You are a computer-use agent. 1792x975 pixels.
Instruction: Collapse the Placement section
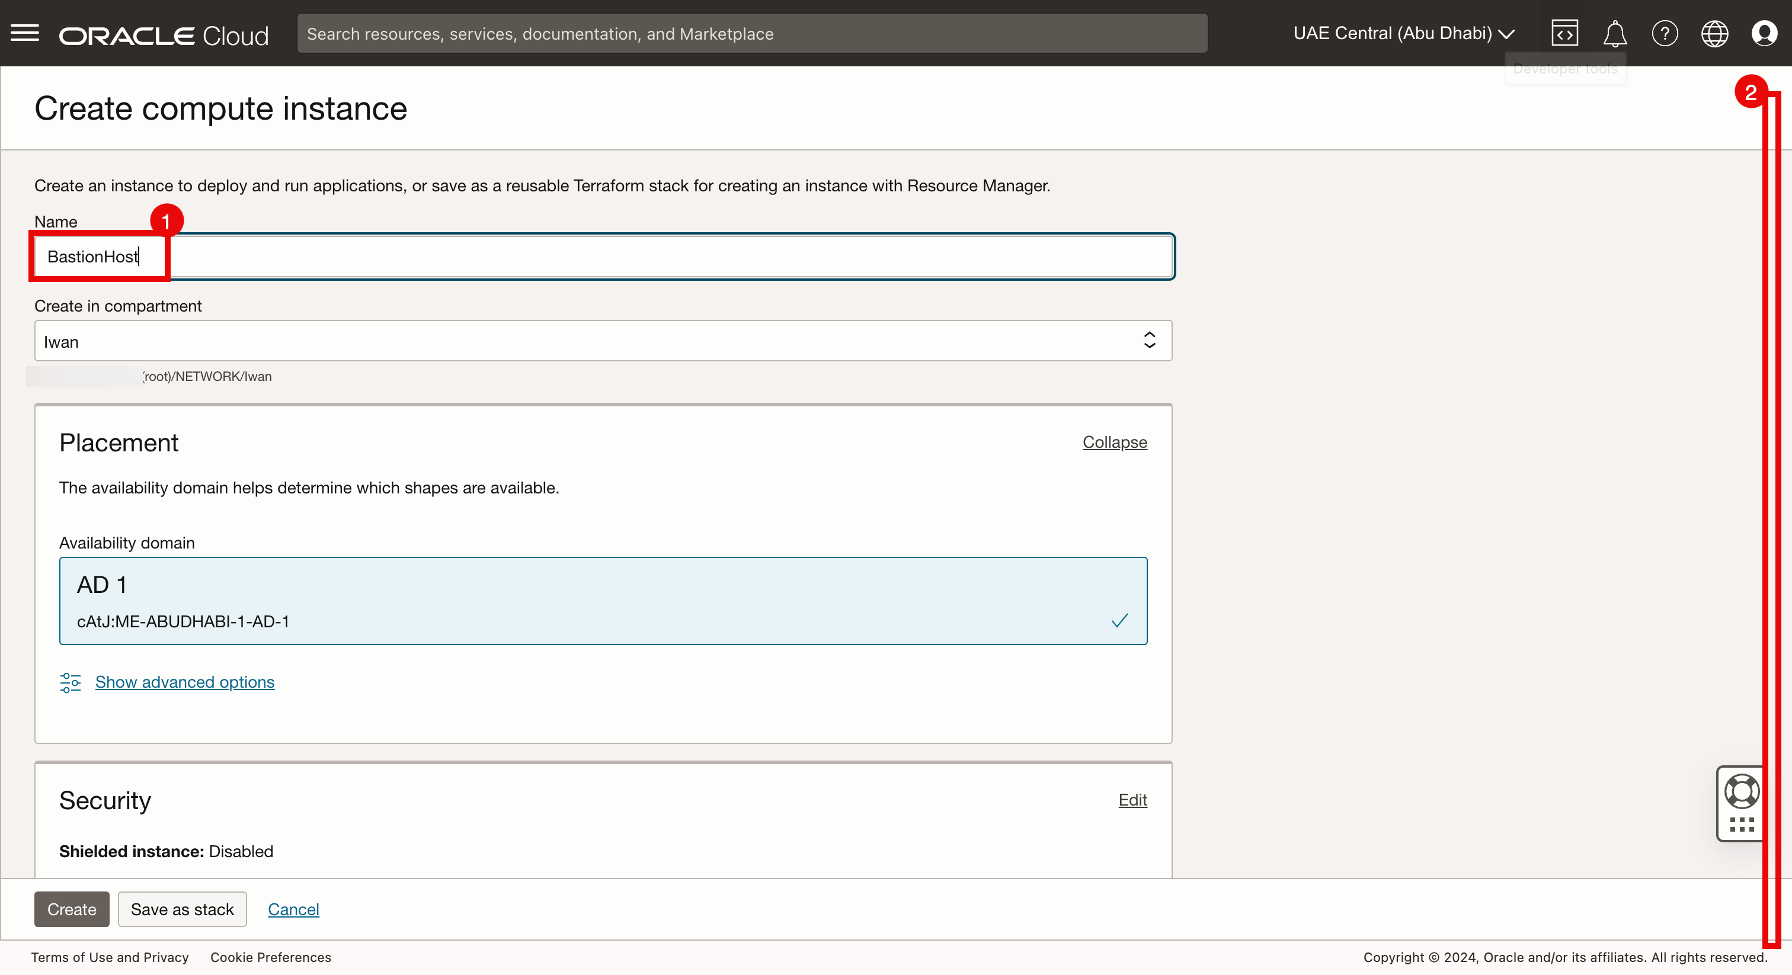1115,442
